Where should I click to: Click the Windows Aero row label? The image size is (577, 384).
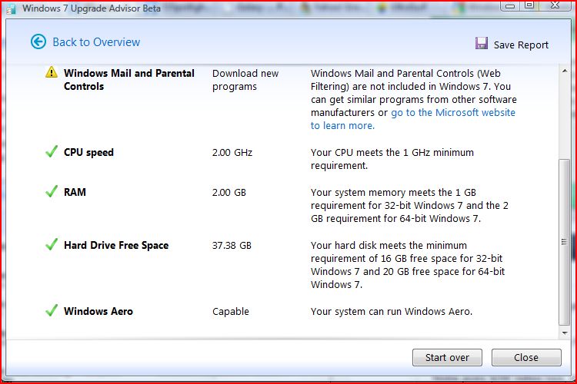tap(98, 311)
